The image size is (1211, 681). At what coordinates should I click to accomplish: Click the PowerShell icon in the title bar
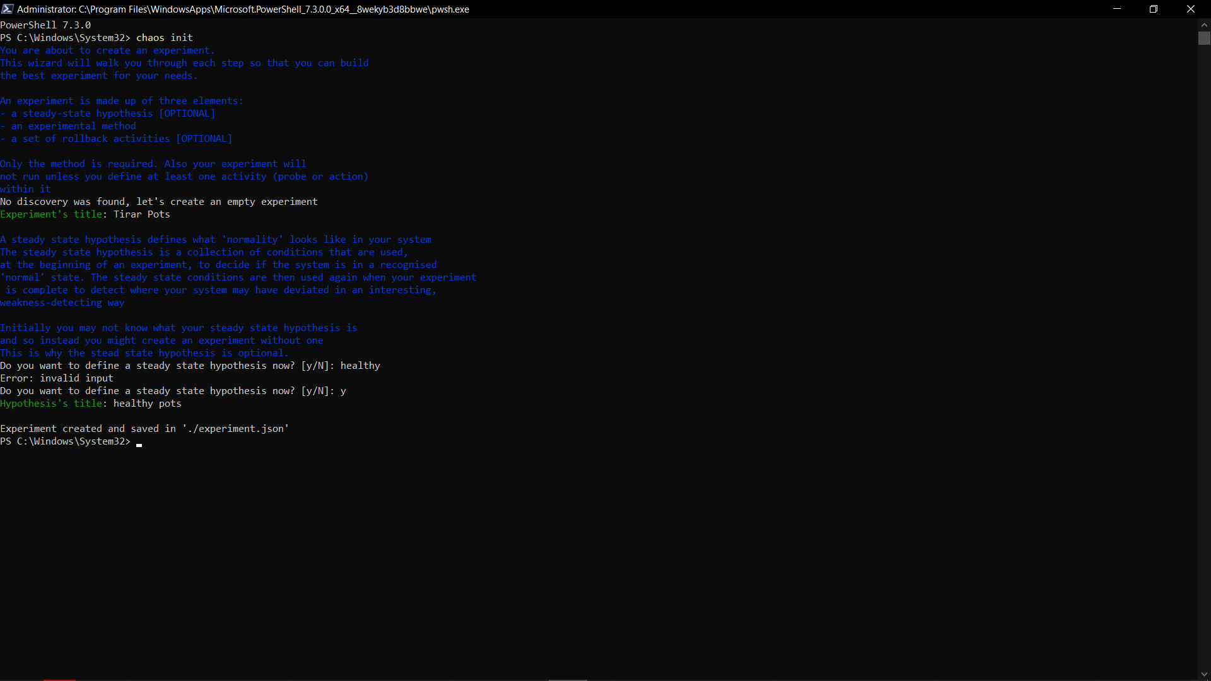point(8,9)
